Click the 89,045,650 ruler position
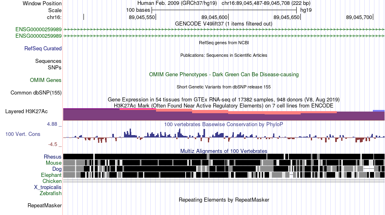This screenshot has width=385, height=215. click(287, 17)
